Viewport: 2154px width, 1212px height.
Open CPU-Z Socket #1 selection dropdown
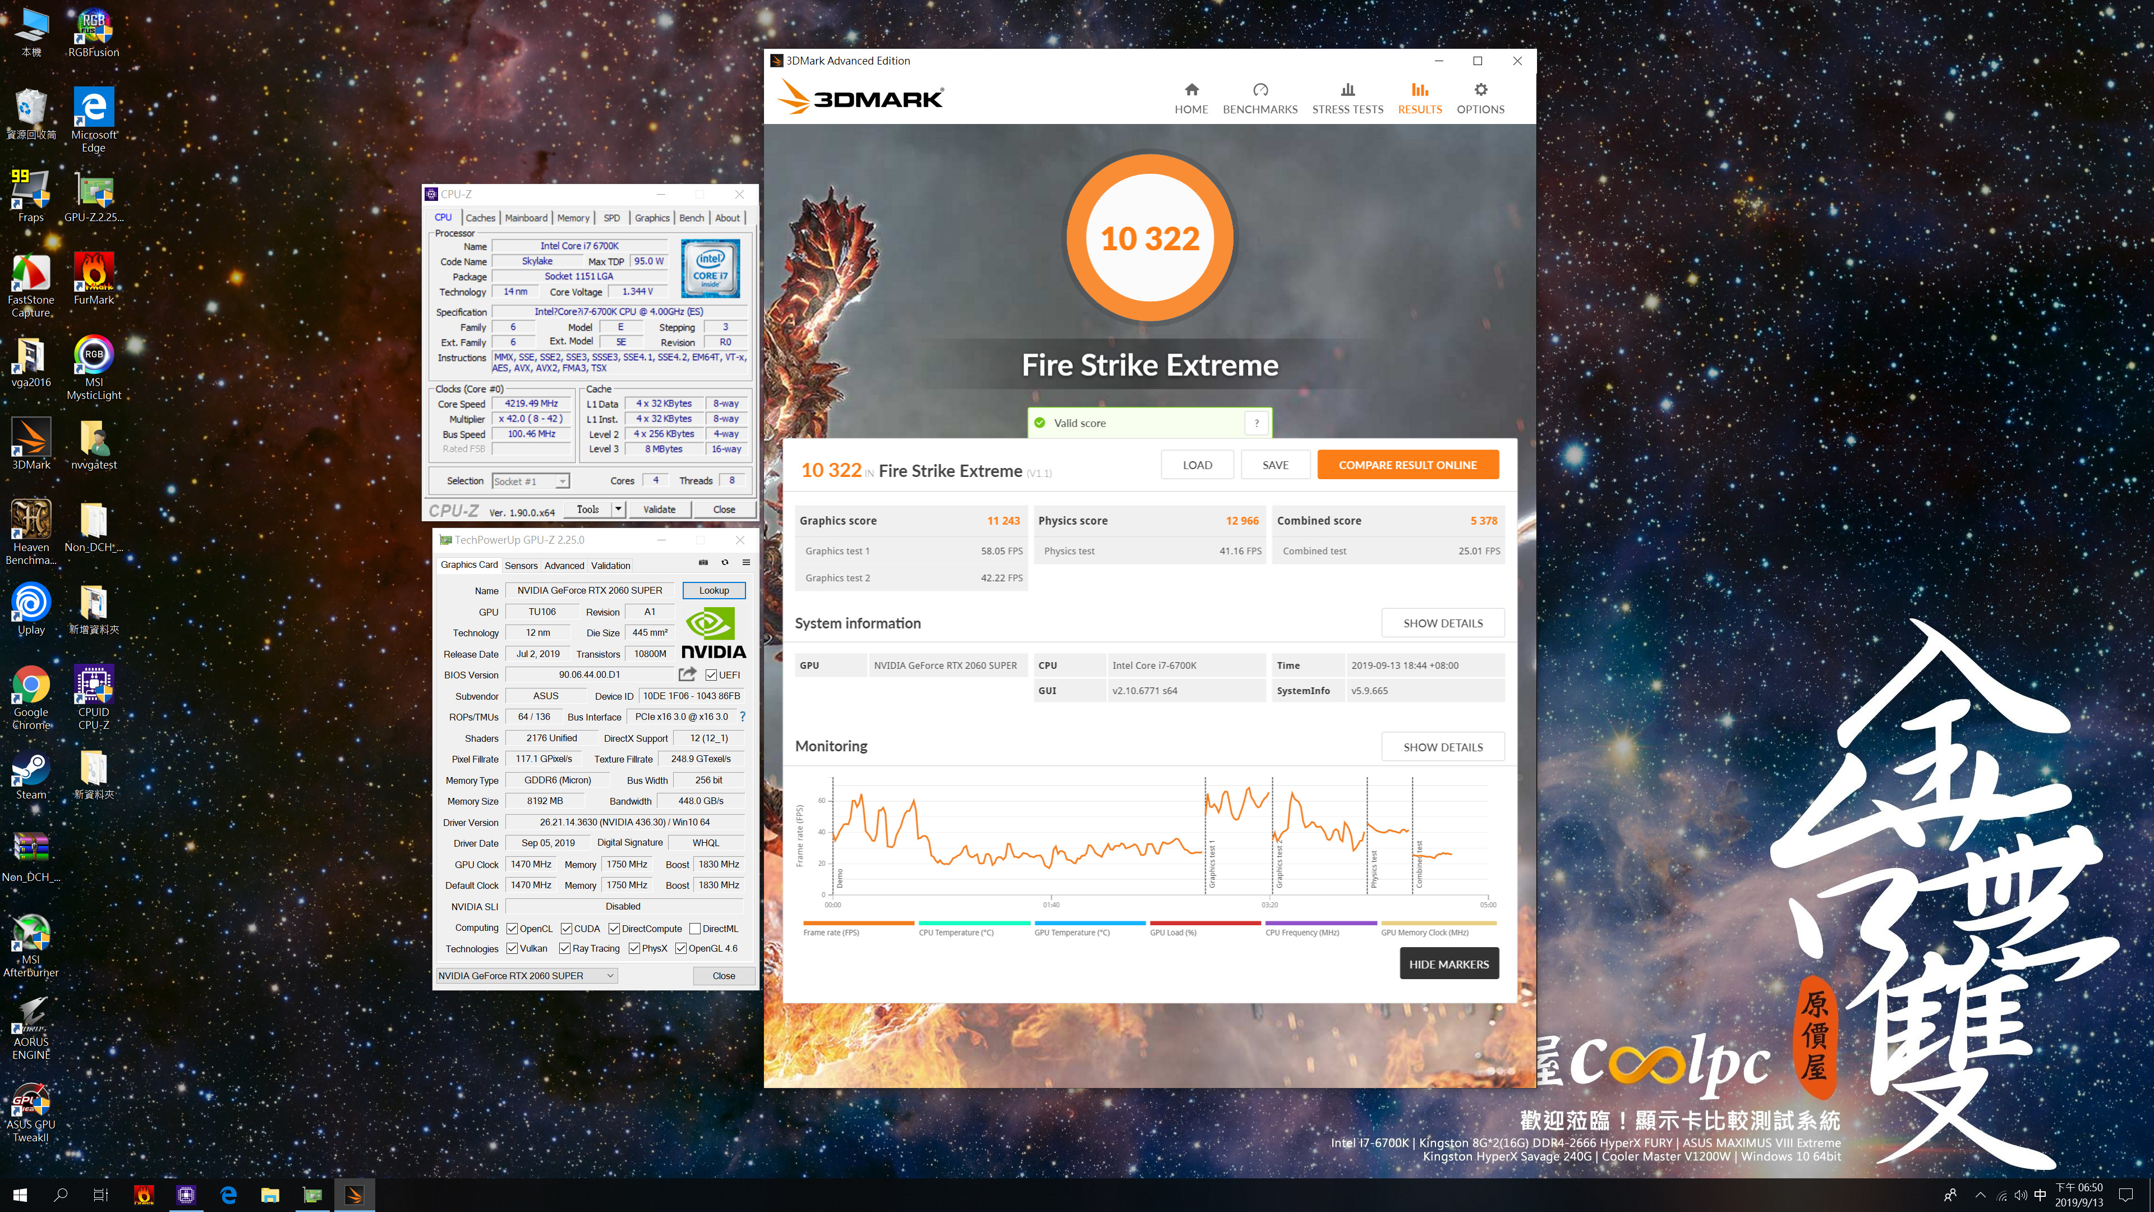pyautogui.click(x=531, y=481)
